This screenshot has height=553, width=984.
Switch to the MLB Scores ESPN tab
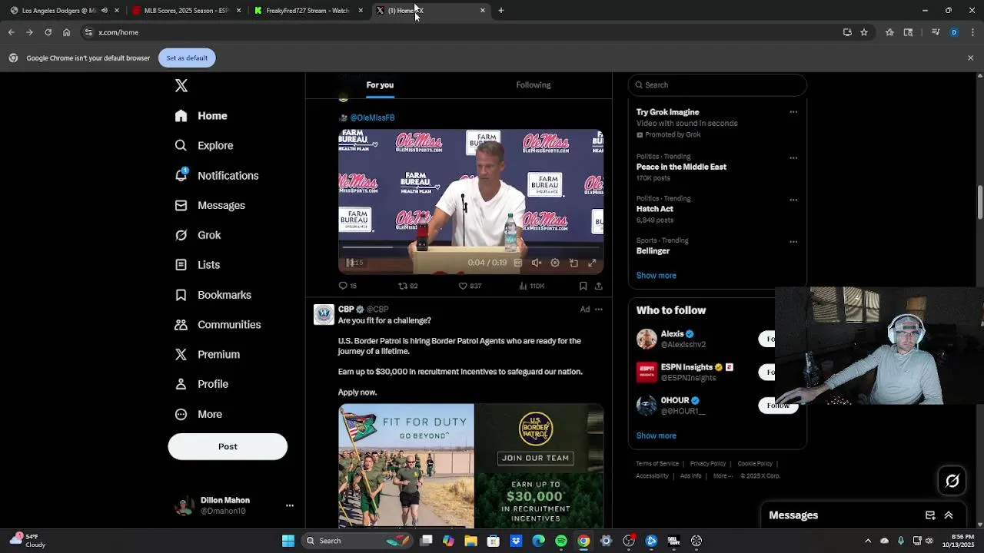185,11
